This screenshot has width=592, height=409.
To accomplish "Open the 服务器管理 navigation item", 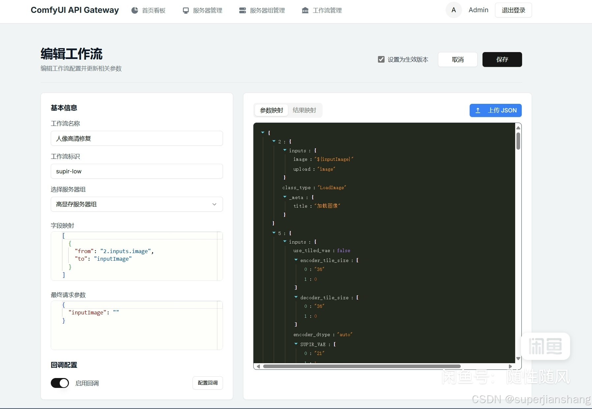I will coord(203,11).
